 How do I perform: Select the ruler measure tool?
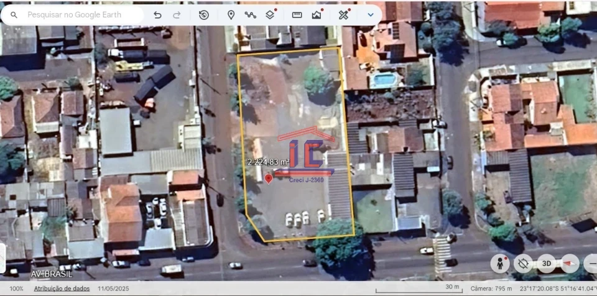click(297, 14)
